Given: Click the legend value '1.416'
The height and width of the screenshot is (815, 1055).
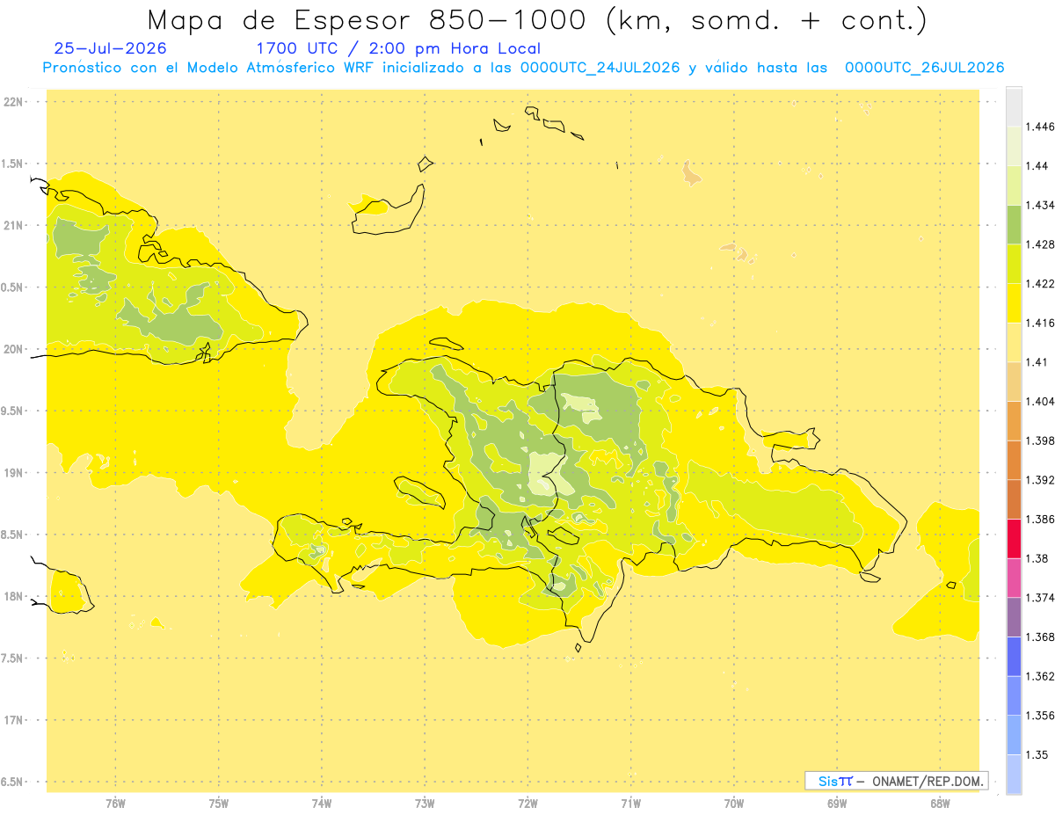Looking at the screenshot, I should click(x=1040, y=323).
